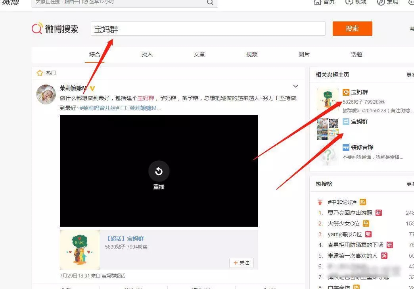
Task: Click the top bar search field
Action: 125,3
